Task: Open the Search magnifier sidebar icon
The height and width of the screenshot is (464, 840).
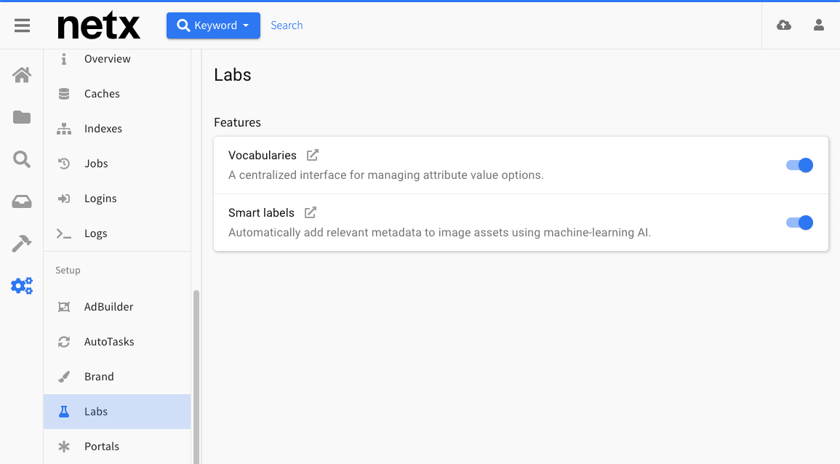Action: 22,159
